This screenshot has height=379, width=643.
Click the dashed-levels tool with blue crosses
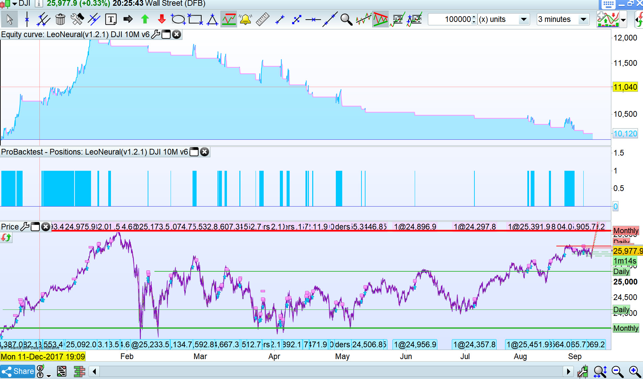414,19
